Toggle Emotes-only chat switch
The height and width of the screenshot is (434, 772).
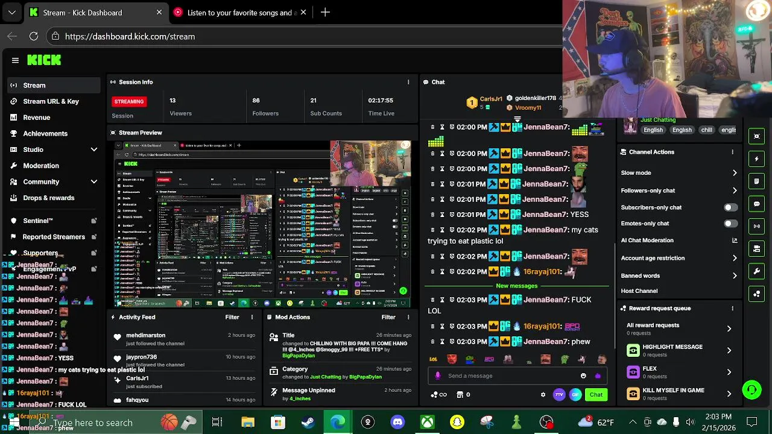(x=730, y=224)
